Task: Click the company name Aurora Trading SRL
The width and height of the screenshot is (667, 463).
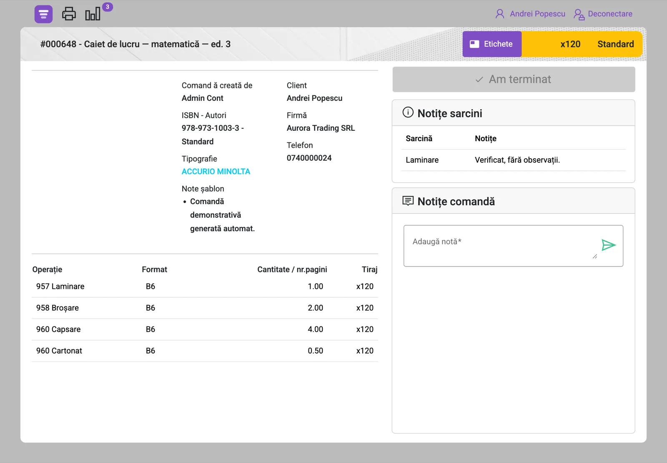Action: [x=321, y=128]
